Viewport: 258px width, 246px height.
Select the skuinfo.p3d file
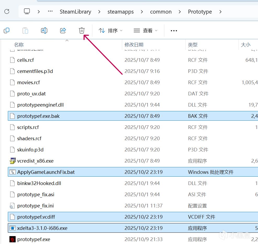click(x=133, y=150)
